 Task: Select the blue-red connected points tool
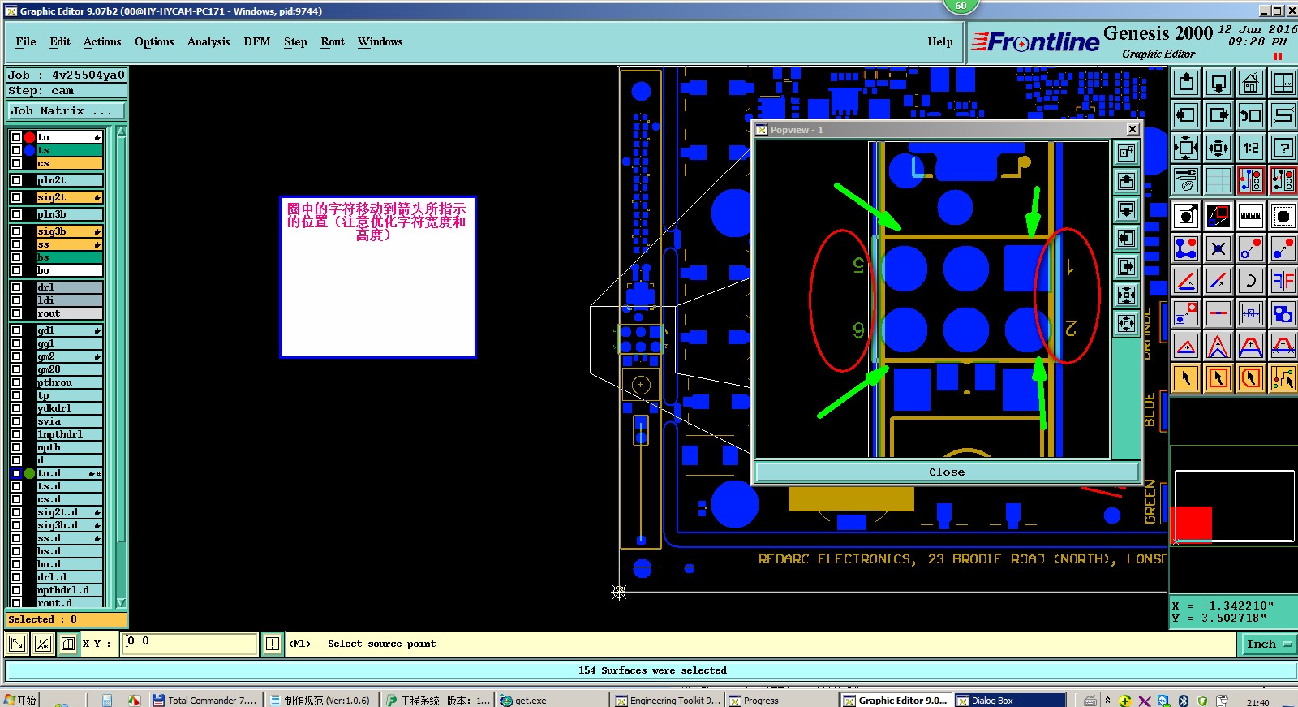coord(1186,248)
